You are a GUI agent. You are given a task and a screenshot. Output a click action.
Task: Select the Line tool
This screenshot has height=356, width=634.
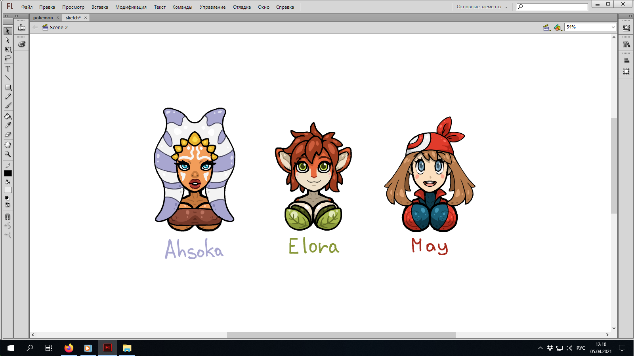8,78
